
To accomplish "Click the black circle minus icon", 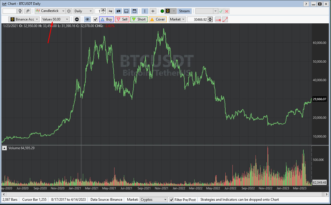I will coord(77,19).
